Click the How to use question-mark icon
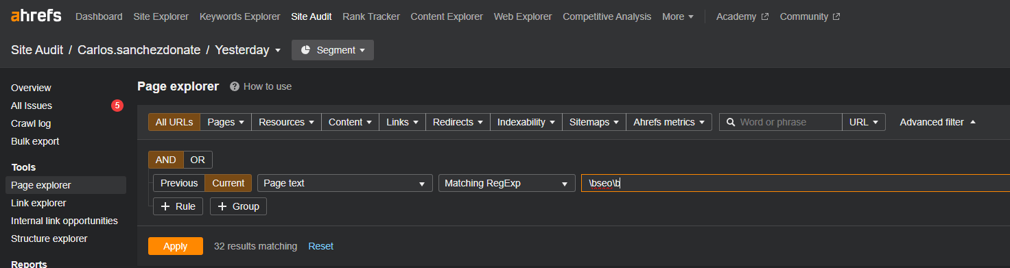 click(235, 86)
